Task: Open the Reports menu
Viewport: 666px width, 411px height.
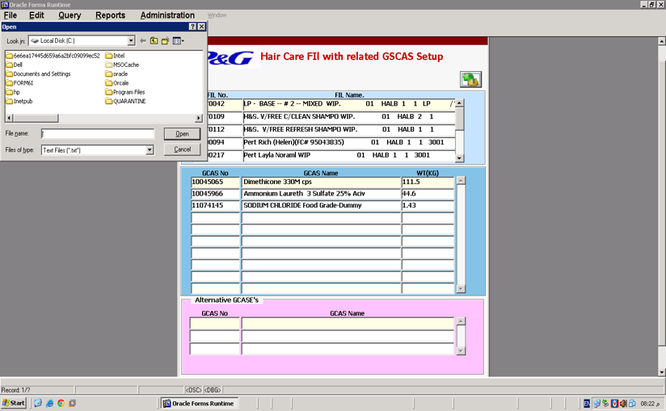Action: point(111,15)
